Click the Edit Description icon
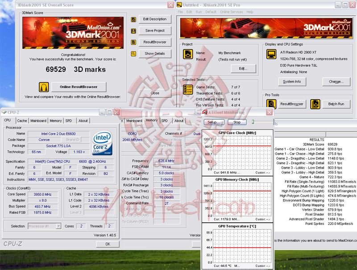 click(x=133, y=20)
